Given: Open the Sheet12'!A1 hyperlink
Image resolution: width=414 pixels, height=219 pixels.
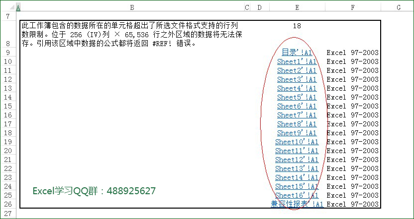Looking at the screenshot, I should pyautogui.click(x=297, y=160).
